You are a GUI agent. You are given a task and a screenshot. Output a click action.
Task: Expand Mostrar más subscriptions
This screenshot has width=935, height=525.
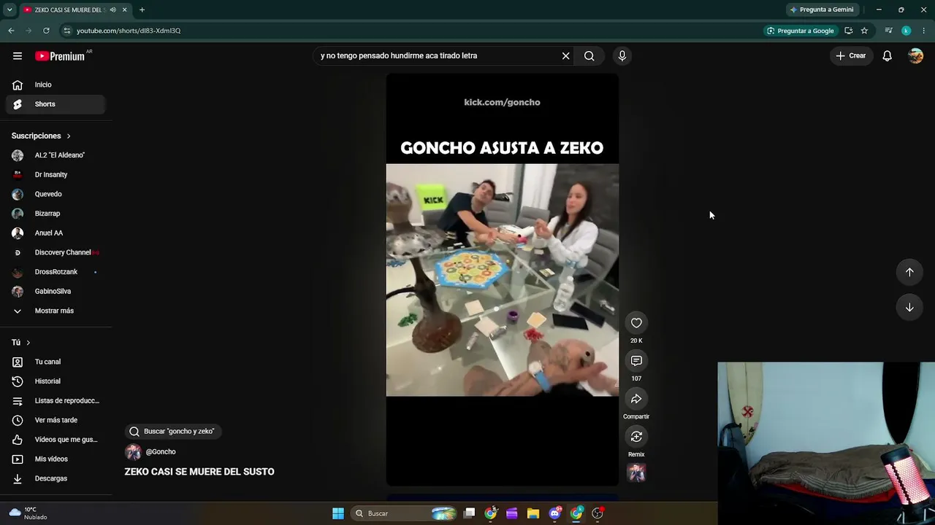[56, 311]
